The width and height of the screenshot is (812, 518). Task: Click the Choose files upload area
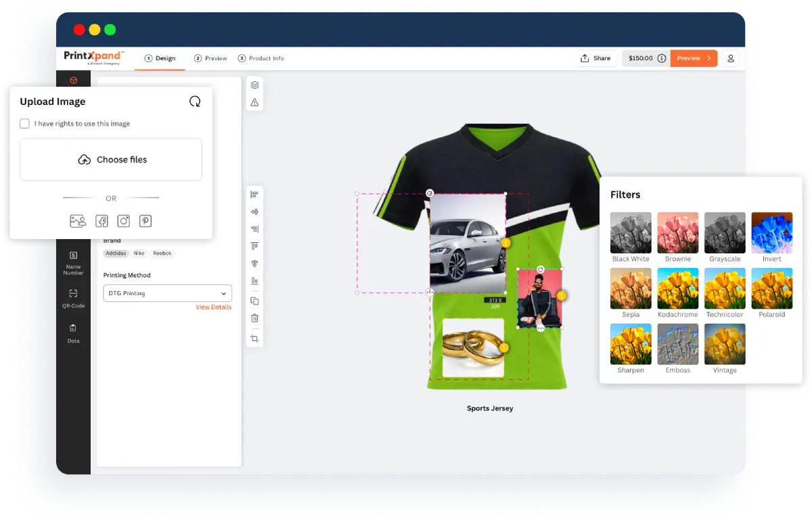(111, 160)
